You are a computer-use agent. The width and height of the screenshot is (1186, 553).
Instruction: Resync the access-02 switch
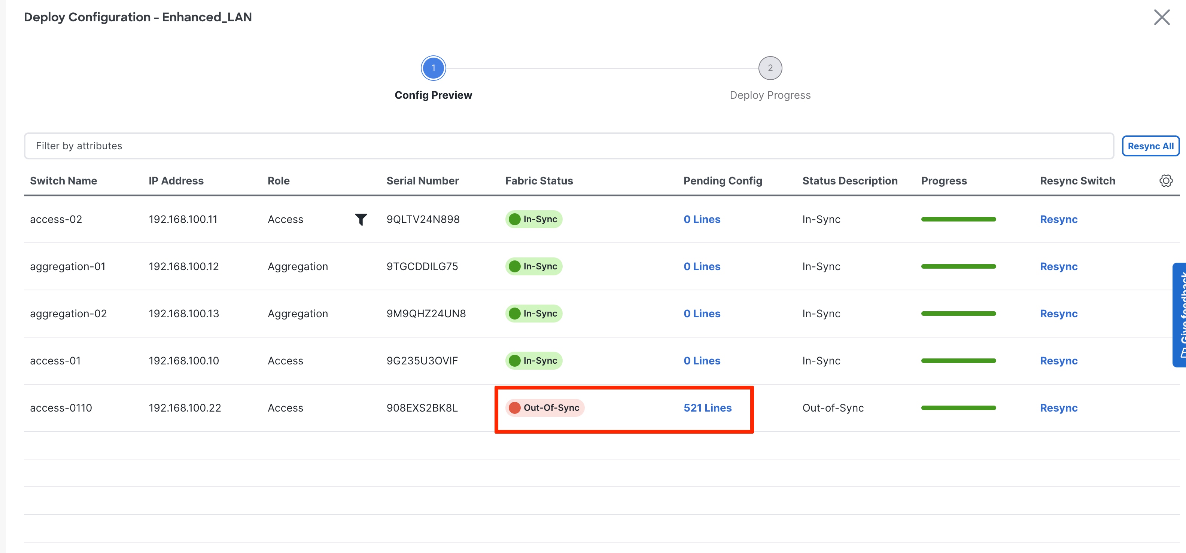[1058, 220]
